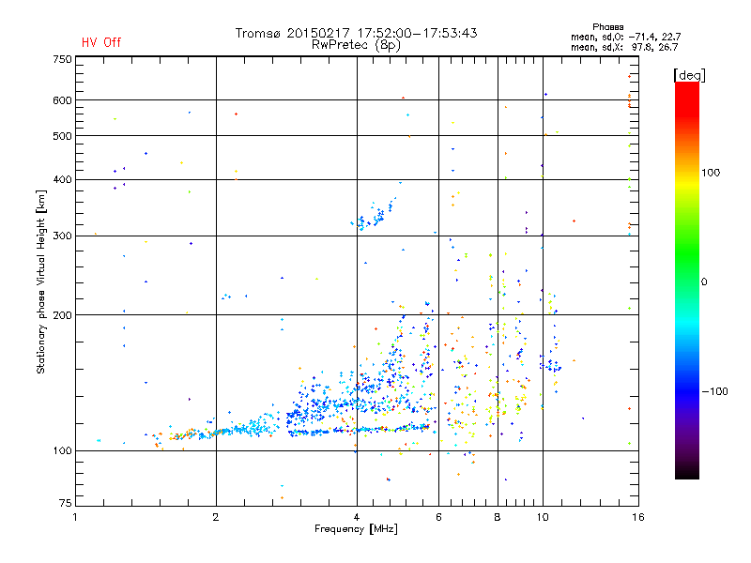Click the 'RwPretec (8p)' subtitle
751x563 pixels.
[356, 45]
